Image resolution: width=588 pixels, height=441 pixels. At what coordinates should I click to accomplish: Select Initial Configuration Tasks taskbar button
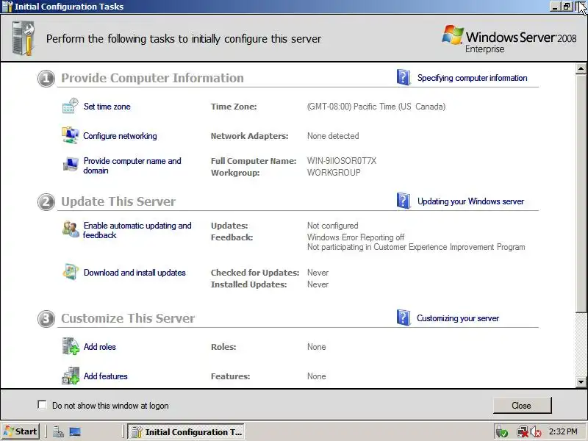pyautogui.click(x=186, y=431)
